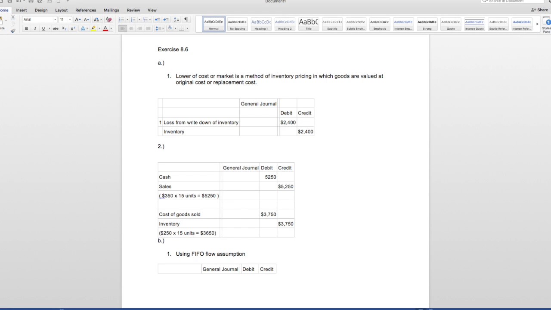This screenshot has height=310, width=551.
Task: Apply the Heading 1 style
Action: pyautogui.click(x=261, y=24)
